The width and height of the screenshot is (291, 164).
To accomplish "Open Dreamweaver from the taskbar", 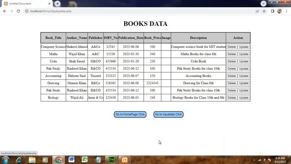I will click(x=111, y=159).
